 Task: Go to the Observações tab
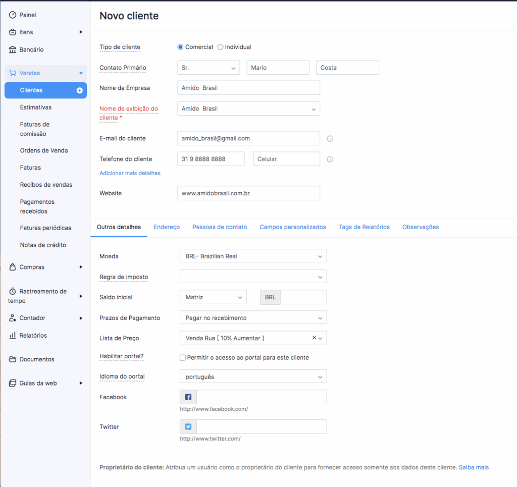tap(421, 227)
